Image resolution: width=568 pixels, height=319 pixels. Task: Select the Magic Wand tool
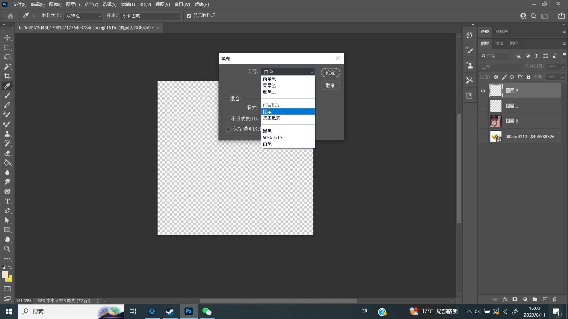tap(7, 67)
